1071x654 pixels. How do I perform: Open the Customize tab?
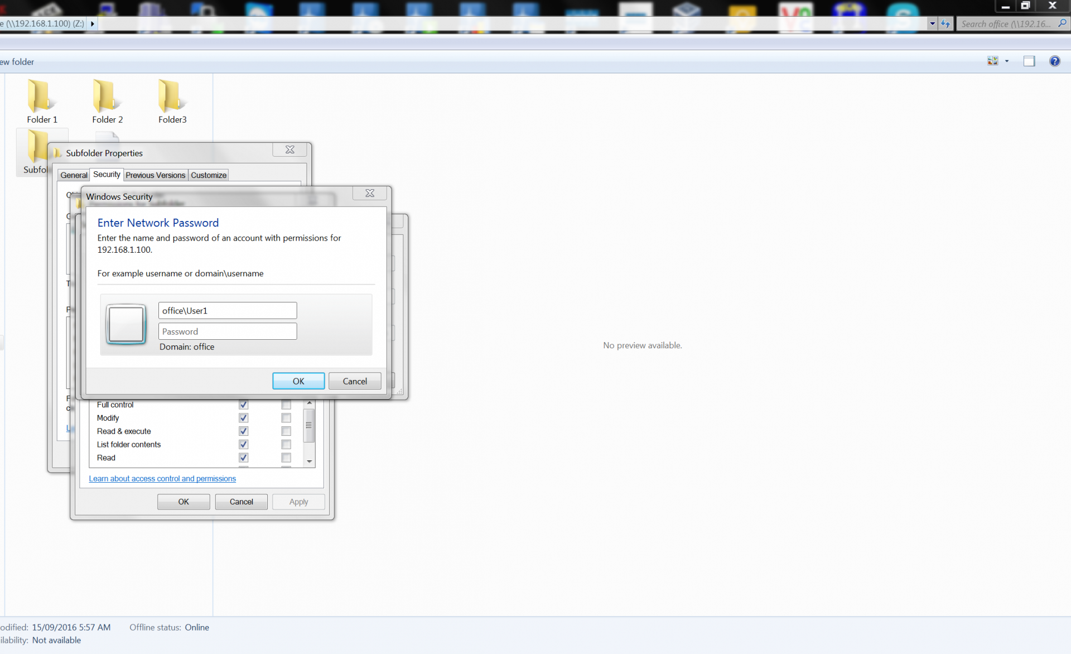tap(209, 175)
